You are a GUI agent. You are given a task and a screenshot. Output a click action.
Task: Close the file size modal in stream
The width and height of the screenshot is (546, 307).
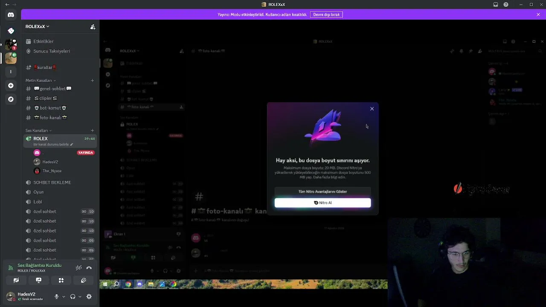point(372,109)
